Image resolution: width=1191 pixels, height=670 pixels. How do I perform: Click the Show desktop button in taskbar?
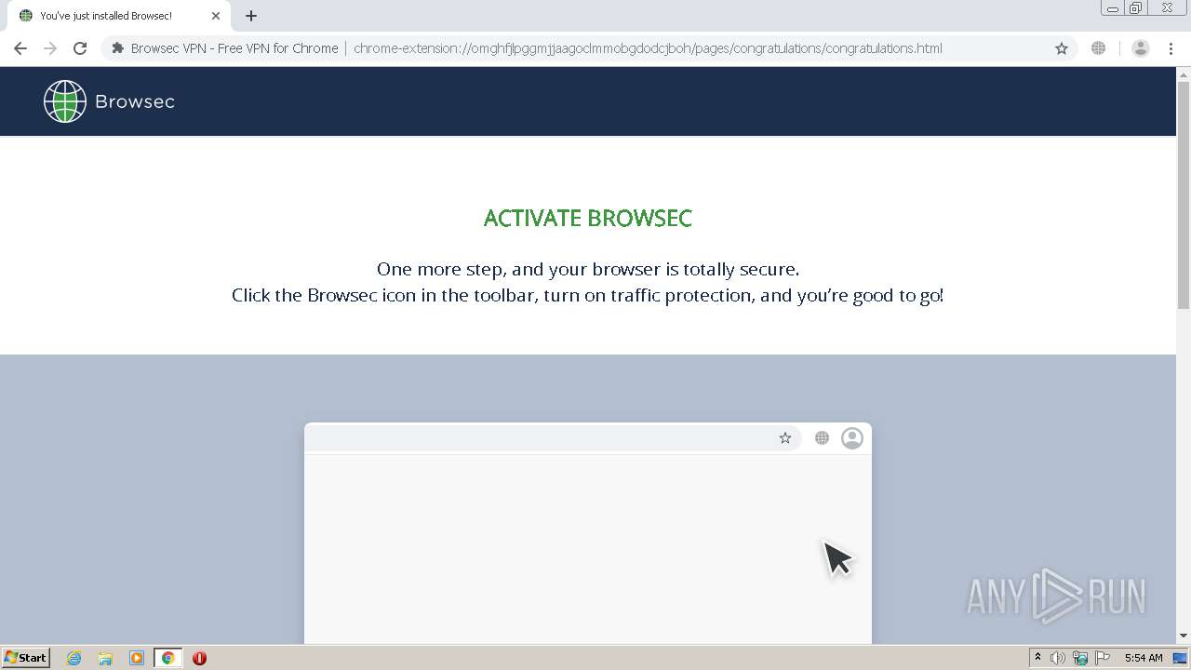[x=1181, y=658]
